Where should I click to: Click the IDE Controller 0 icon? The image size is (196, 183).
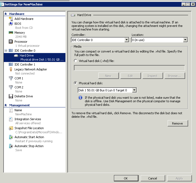pyautogui.click(x=11, y=51)
